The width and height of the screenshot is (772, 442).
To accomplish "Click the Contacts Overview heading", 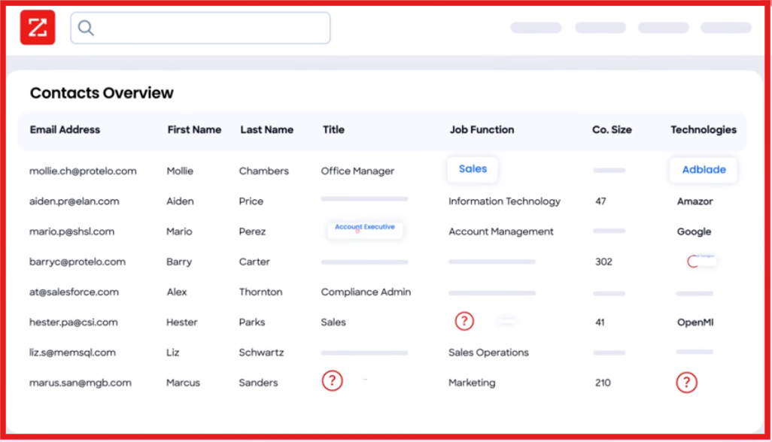I will point(102,93).
